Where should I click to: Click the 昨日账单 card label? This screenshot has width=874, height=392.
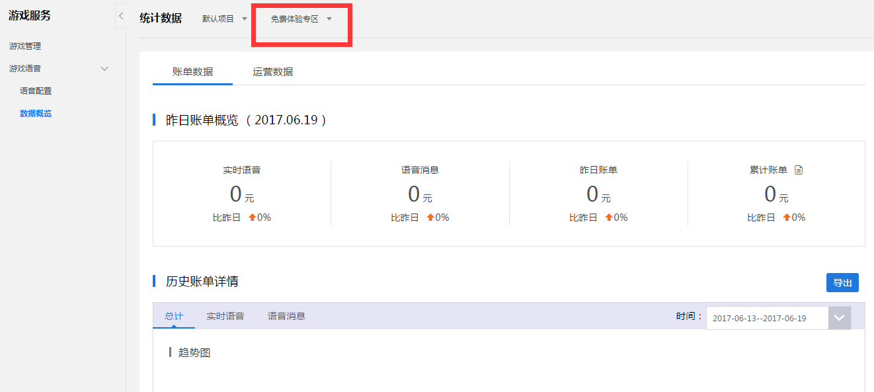(x=598, y=170)
